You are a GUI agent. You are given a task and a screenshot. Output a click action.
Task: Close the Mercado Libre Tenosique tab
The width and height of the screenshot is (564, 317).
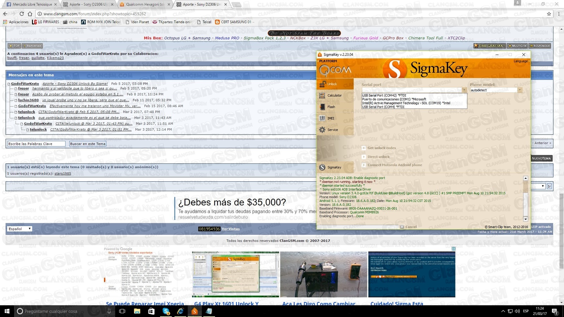(x=55, y=4)
